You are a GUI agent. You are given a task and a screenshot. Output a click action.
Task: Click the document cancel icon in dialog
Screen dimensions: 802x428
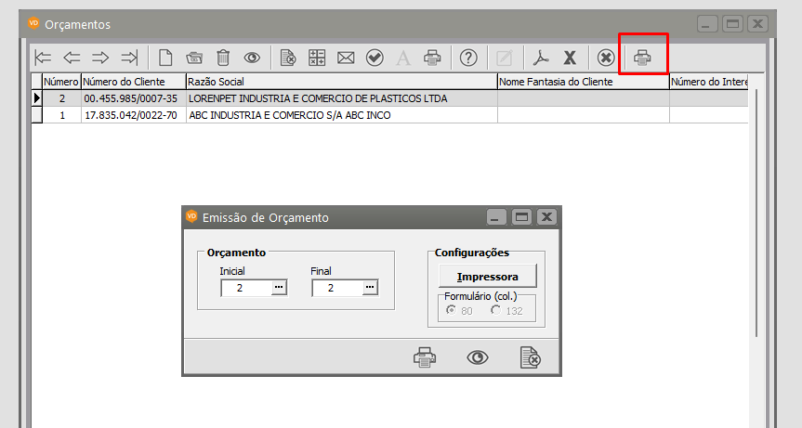530,357
